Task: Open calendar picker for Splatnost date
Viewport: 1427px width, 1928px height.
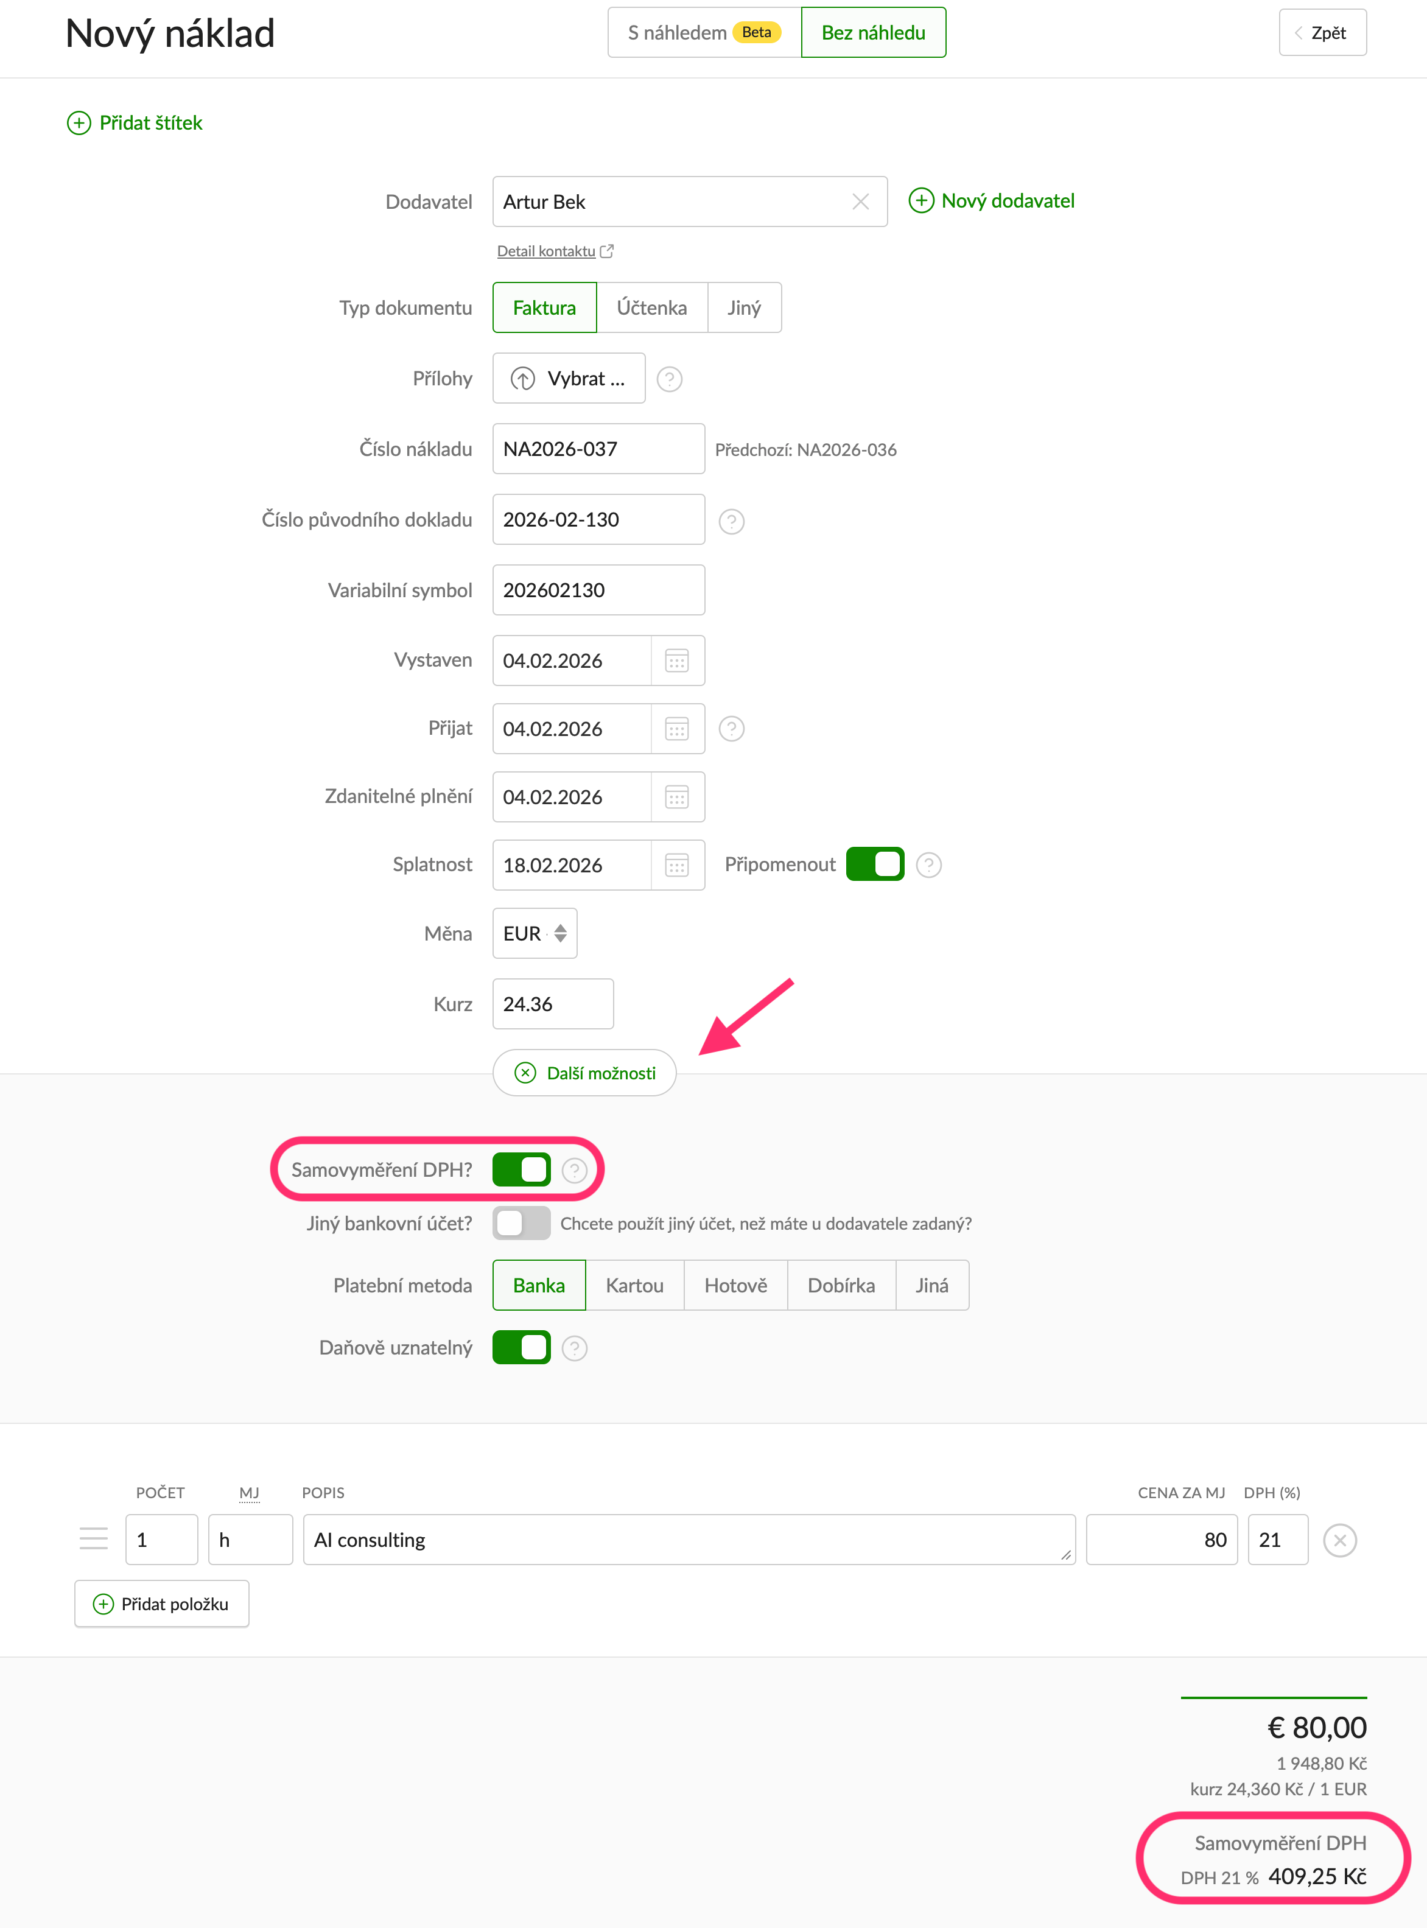Action: 677,866
